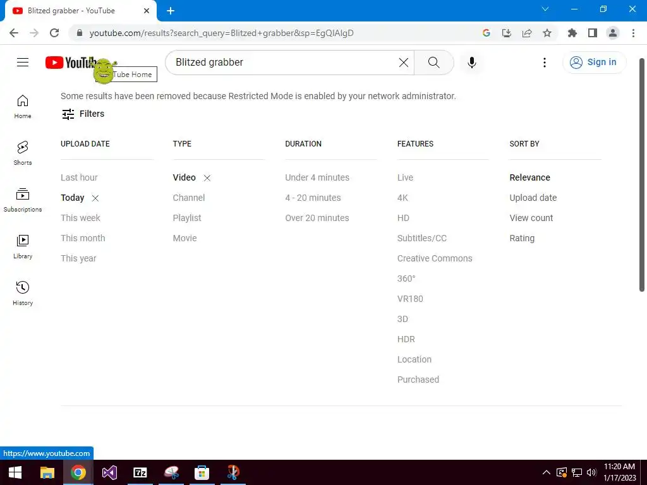The width and height of the screenshot is (647, 485).
Task: Click the install/download icon in address bar
Action: (507, 33)
